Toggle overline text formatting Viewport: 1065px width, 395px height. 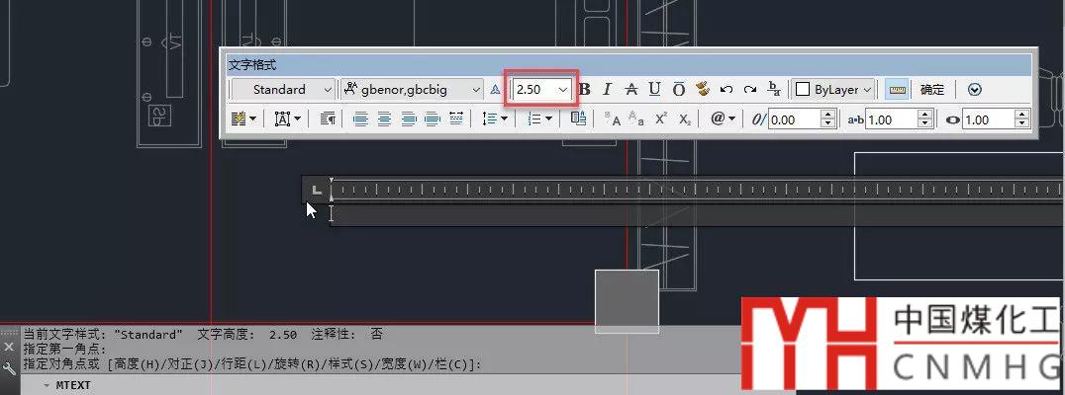click(x=679, y=90)
